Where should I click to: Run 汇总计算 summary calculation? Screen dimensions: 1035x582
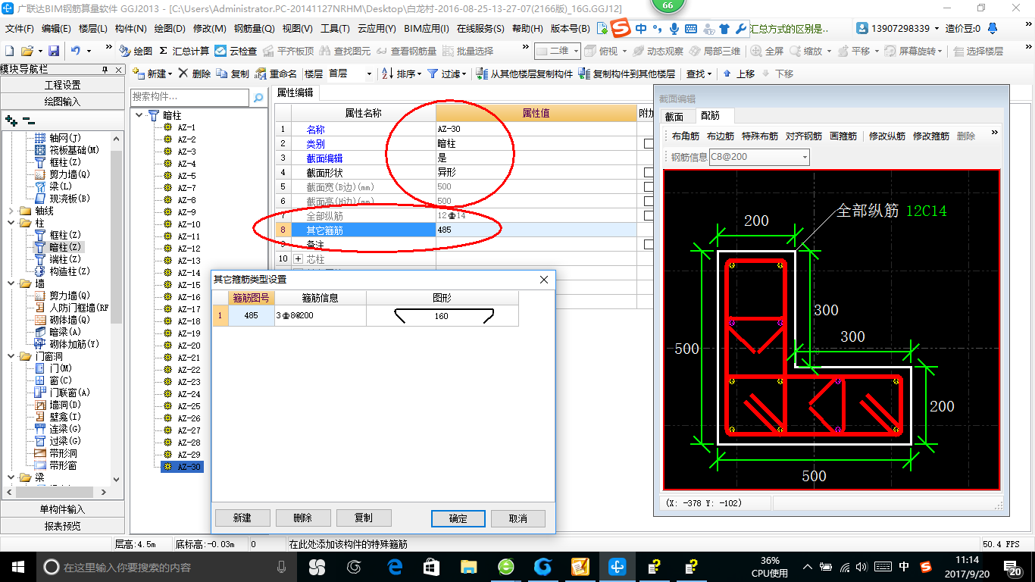184,51
